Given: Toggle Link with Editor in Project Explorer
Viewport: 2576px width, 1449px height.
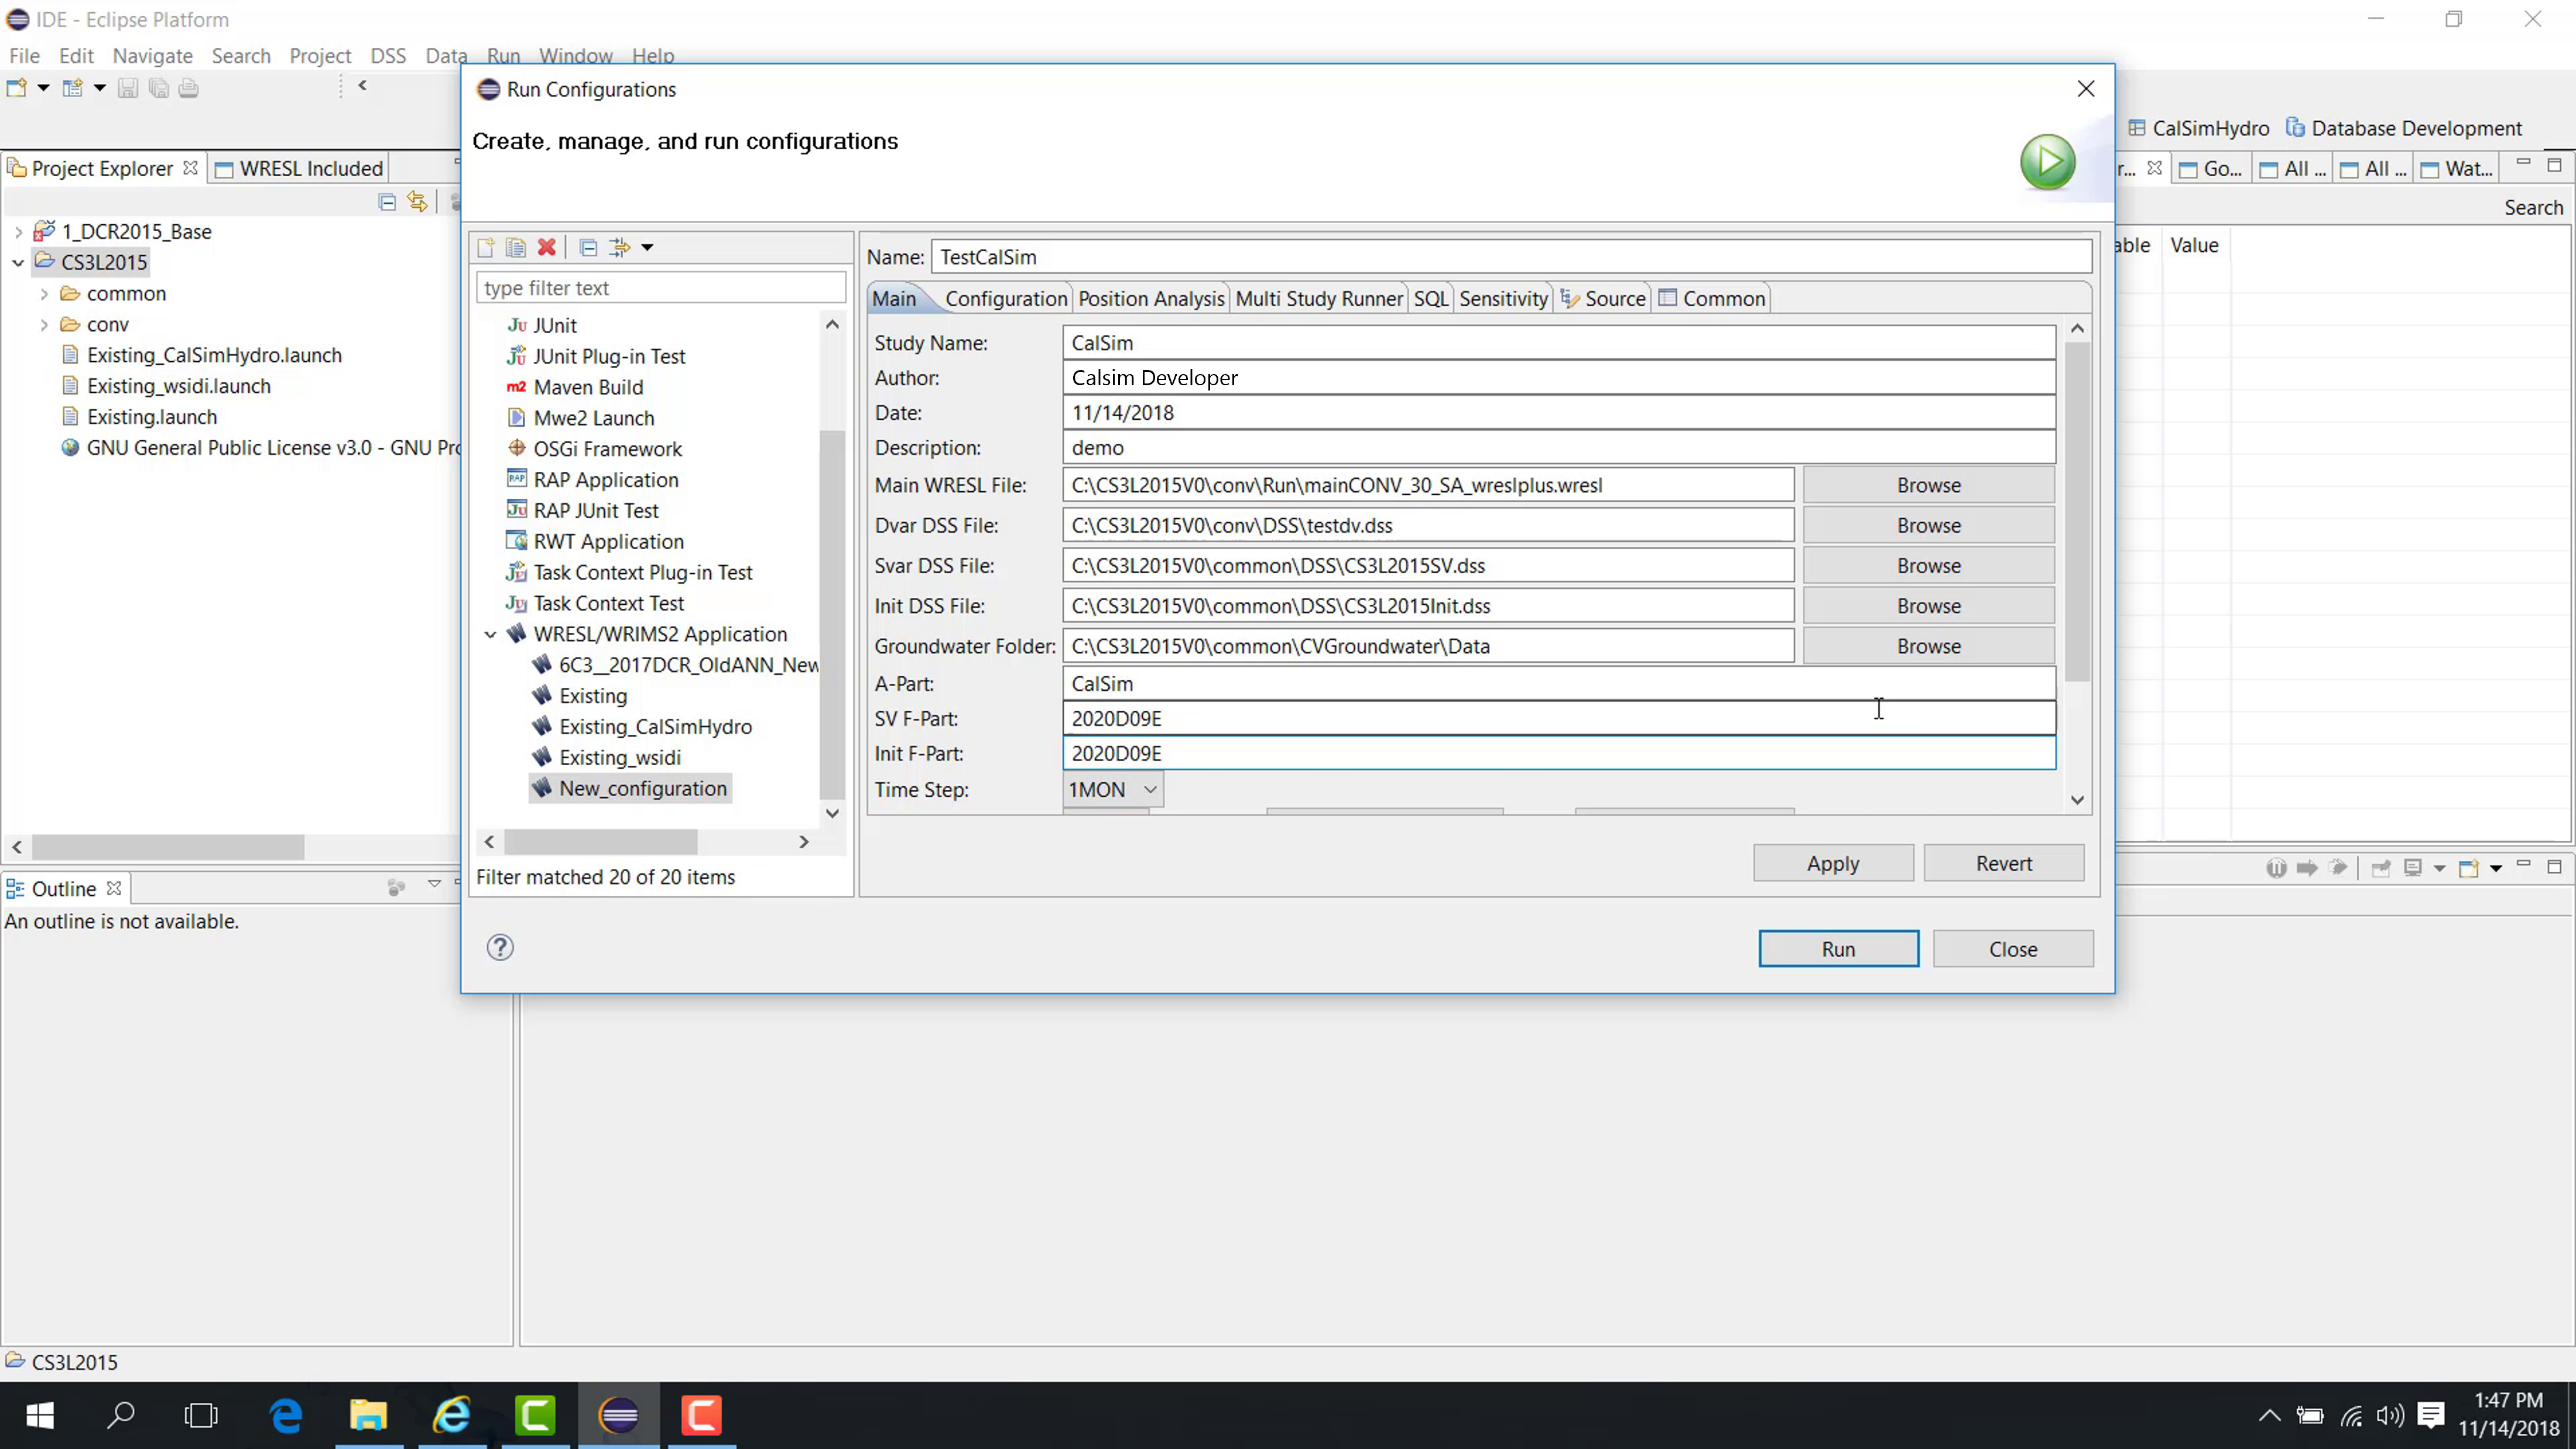Looking at the screenshot, I should coord(417,202).
